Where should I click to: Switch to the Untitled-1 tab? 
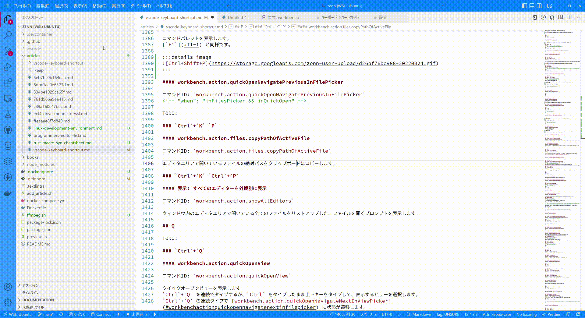236,17
